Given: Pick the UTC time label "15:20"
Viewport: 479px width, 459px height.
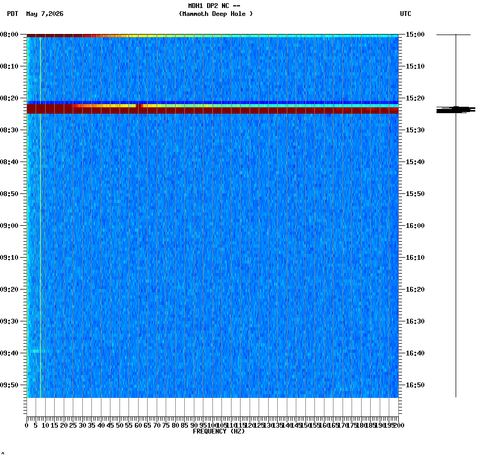Looking at the screenshot, I should (415, 98).
